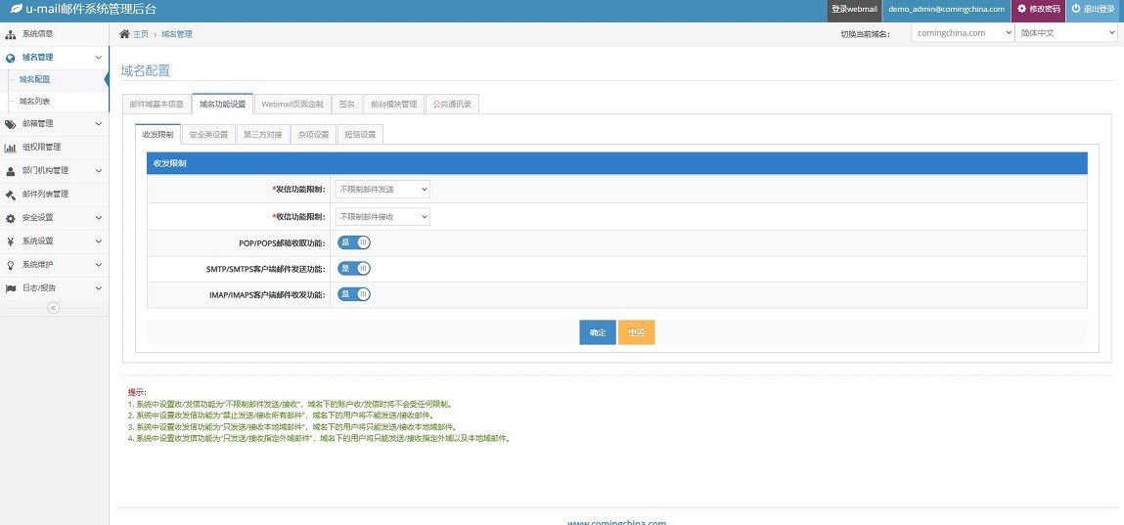This screenshot has height=525, width=1124.
Task: Click 退出登录 button
Action: pyautogui.click(x=1095, y=10)
